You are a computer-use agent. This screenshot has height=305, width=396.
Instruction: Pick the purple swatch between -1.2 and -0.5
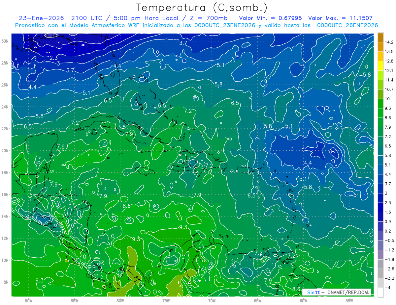[x=380, y=245]
